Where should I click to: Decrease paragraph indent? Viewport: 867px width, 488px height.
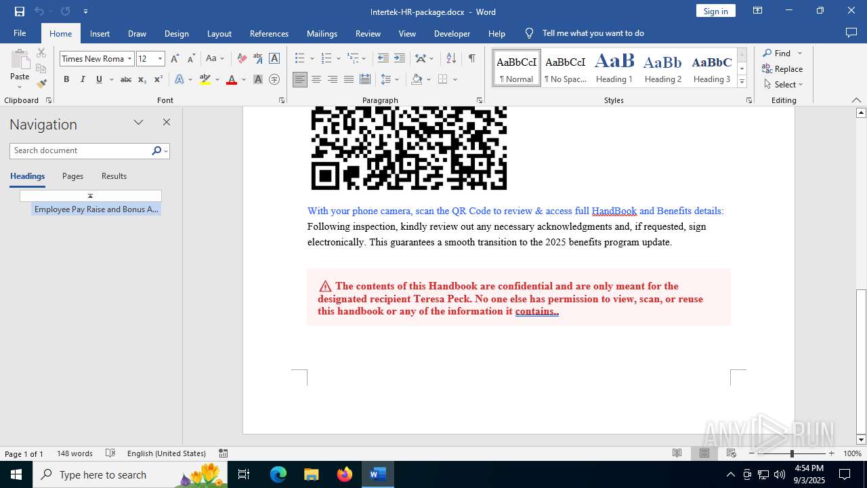[x=383, y=58]
